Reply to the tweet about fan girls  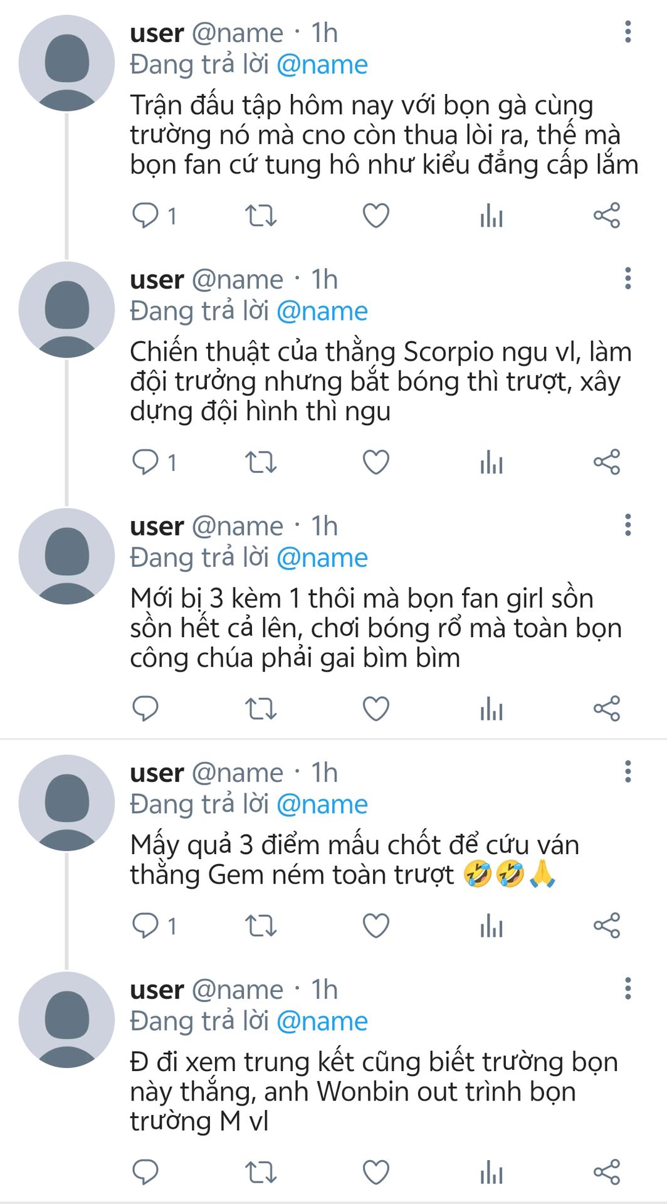(x=145, y=709)
